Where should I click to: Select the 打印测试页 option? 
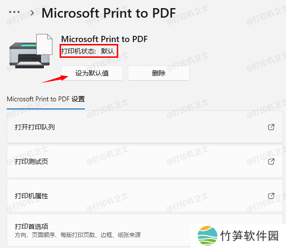(x=145, y=162)
